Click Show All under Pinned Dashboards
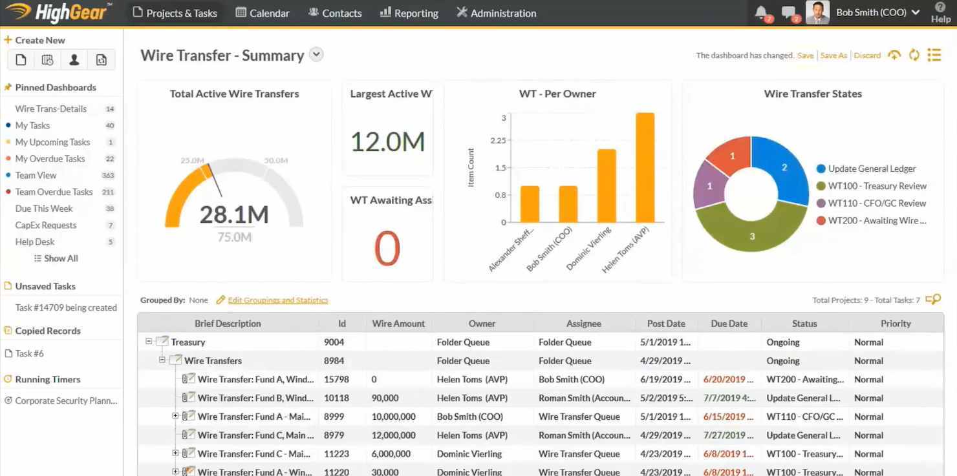The height and width of the screenshot is (476, 957). [56, 258]
